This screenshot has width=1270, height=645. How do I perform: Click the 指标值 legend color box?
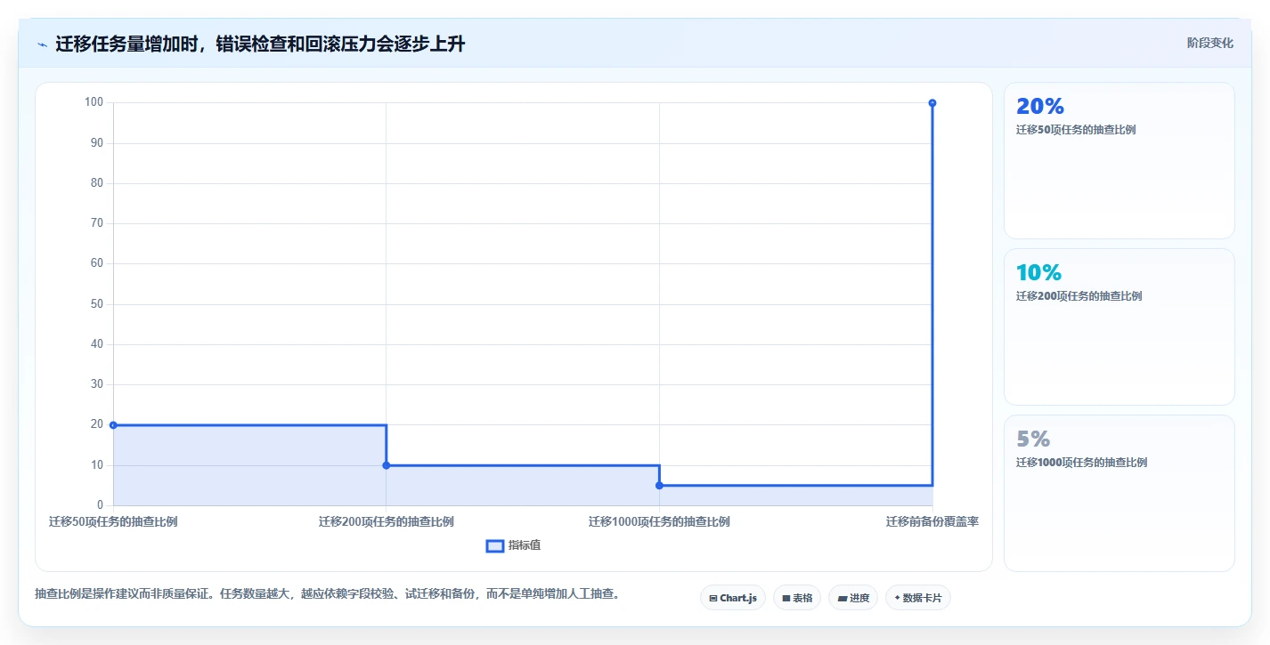click(495, 545)
